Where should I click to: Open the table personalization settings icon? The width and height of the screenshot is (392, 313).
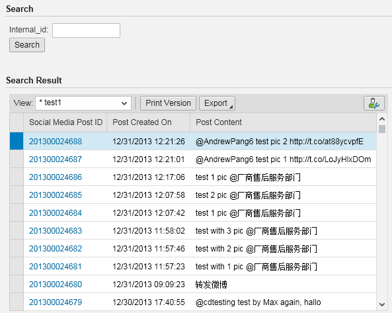click(373, 103)
